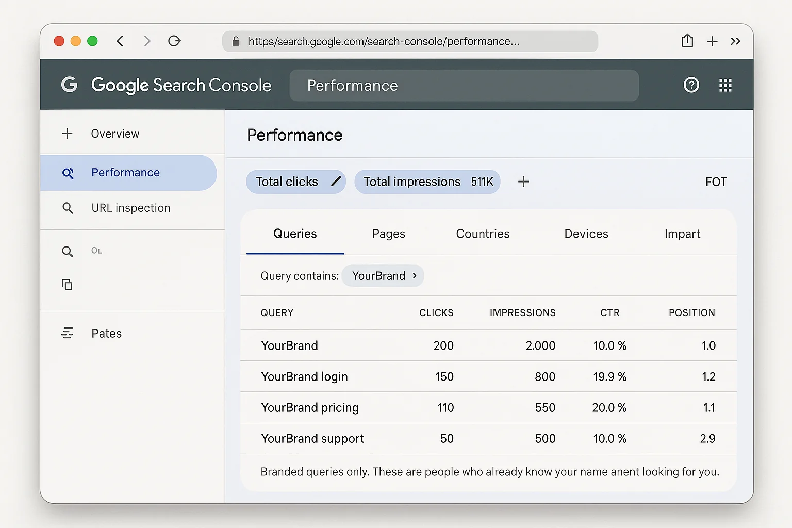Viewport: 792px width, 528px height.
Task: Click the Pates filter icon in sidebar
Action: pyautogui.click(x=68, y=333)
